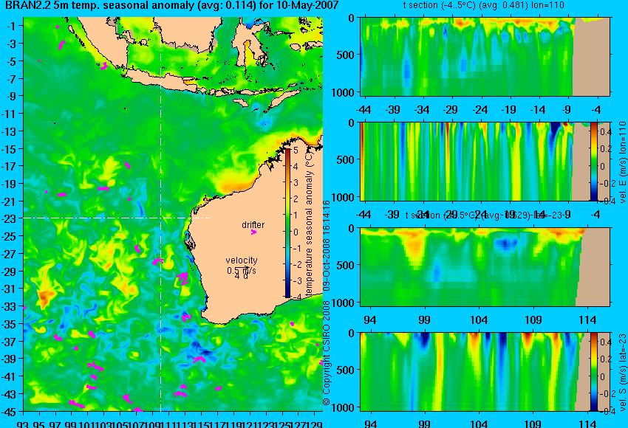Select the vel. S (m/s) color bar
This screenshot has width=628, height=428.
[x=593, y=372]
